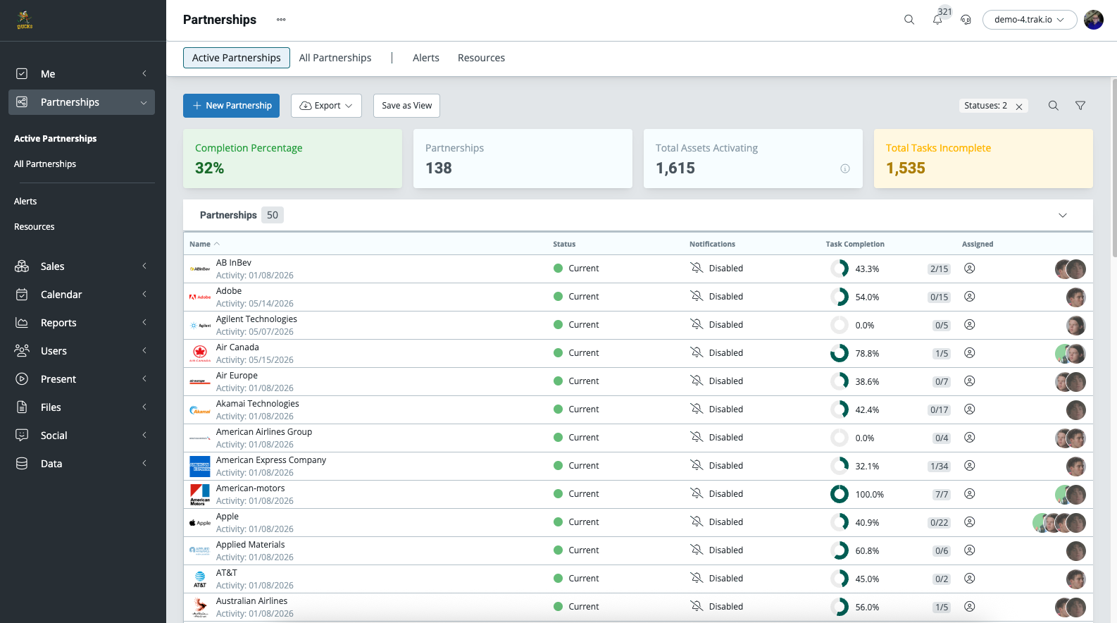1117x623 pixels.
Task: Collapse the Partnerships table section
Action: [1063, 216]
